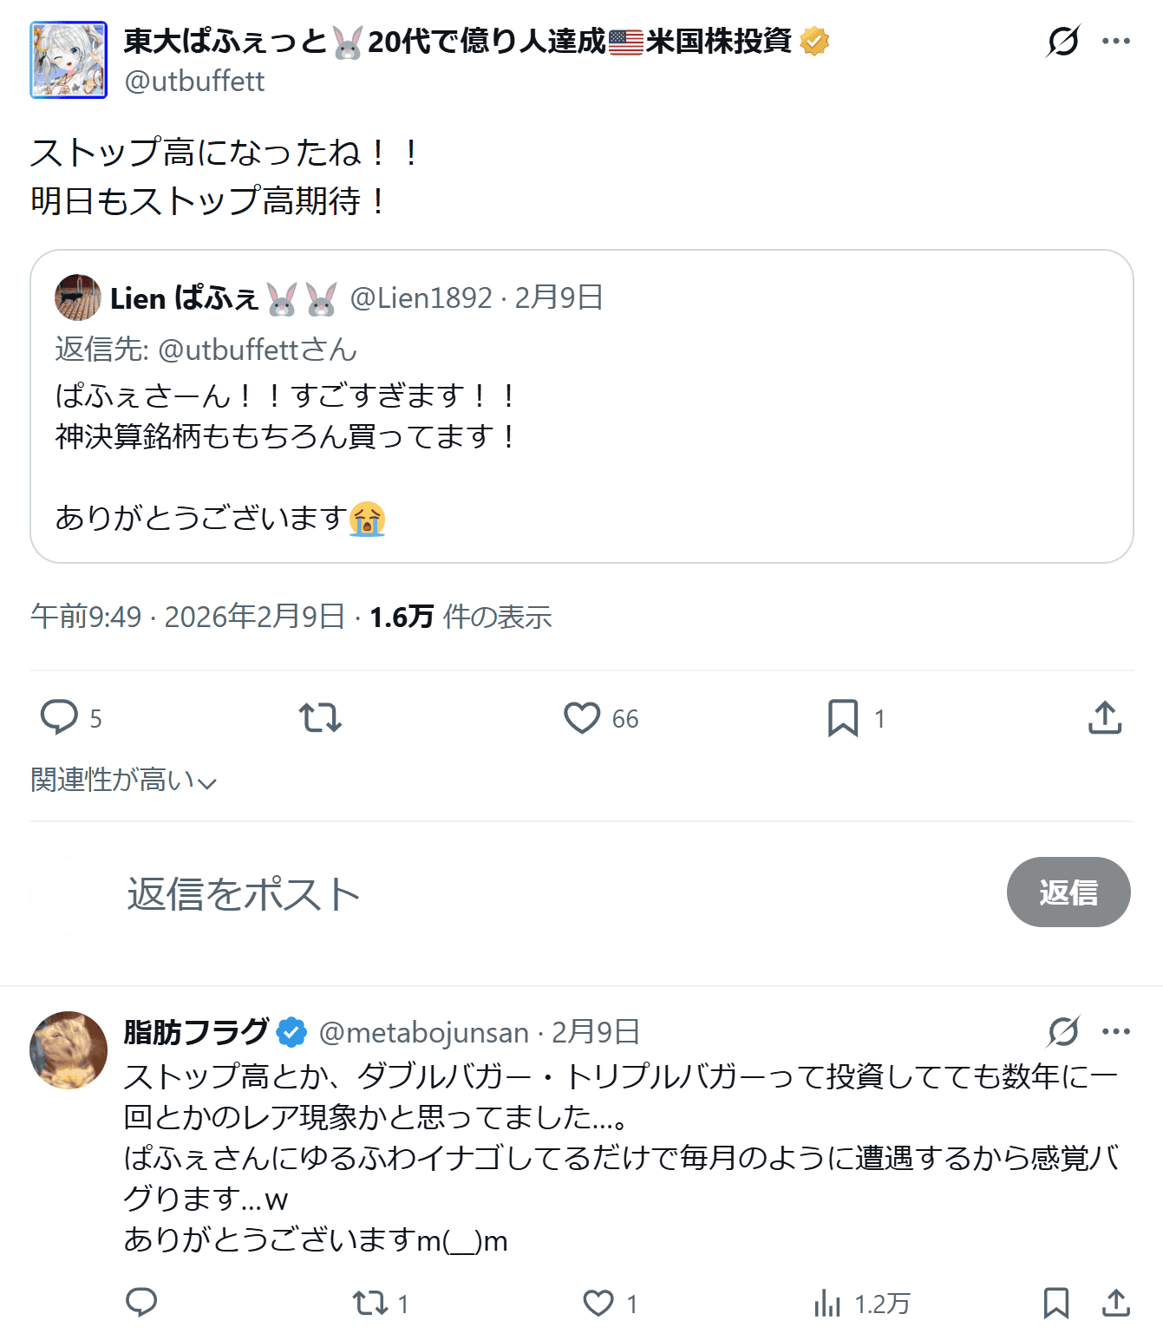Bookmark the main post
The height and width of the screenshot is (1340, 1163).
[843, 718]
